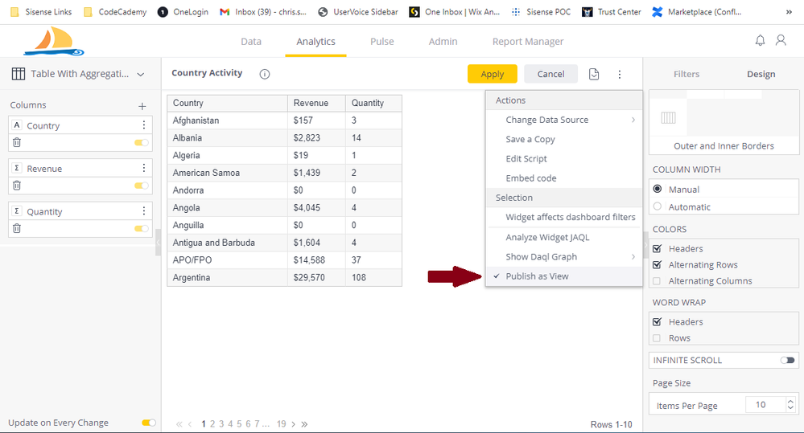
Task: Expand the Table With Aggregation widget dropdown
Action: coord(141,75)
